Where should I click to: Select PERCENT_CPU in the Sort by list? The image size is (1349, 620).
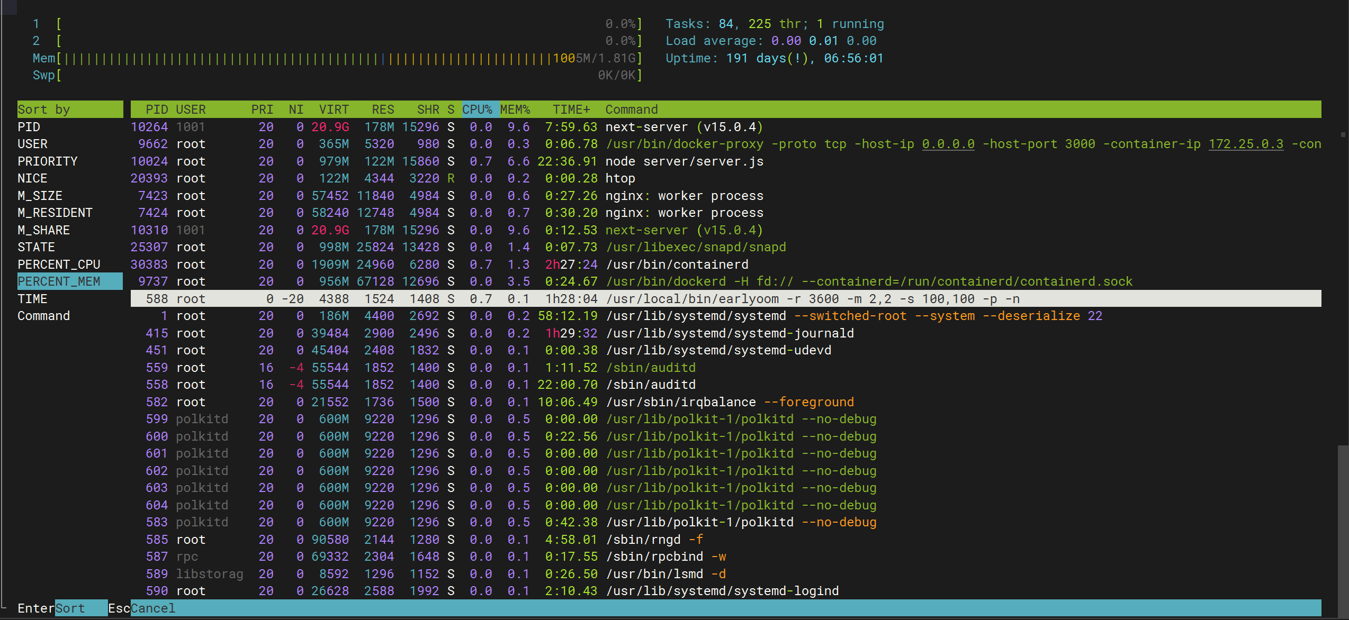59,265
